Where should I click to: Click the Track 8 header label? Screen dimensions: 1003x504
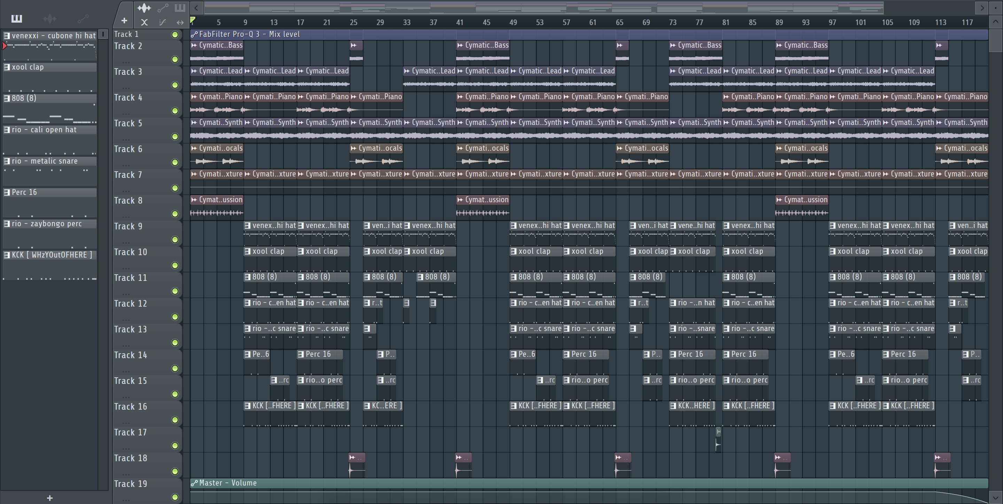tap(128, 201)
